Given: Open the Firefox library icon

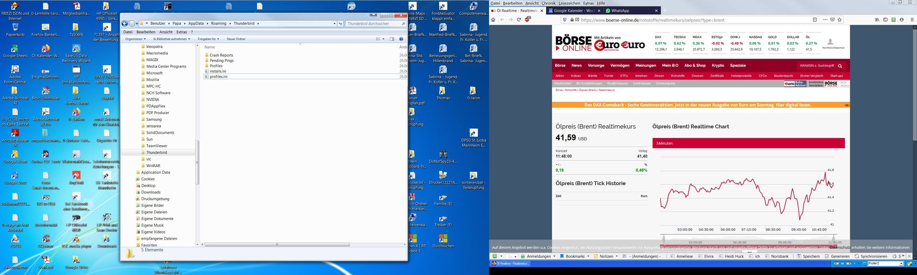Looking at the screenshot, I should 877,20.
